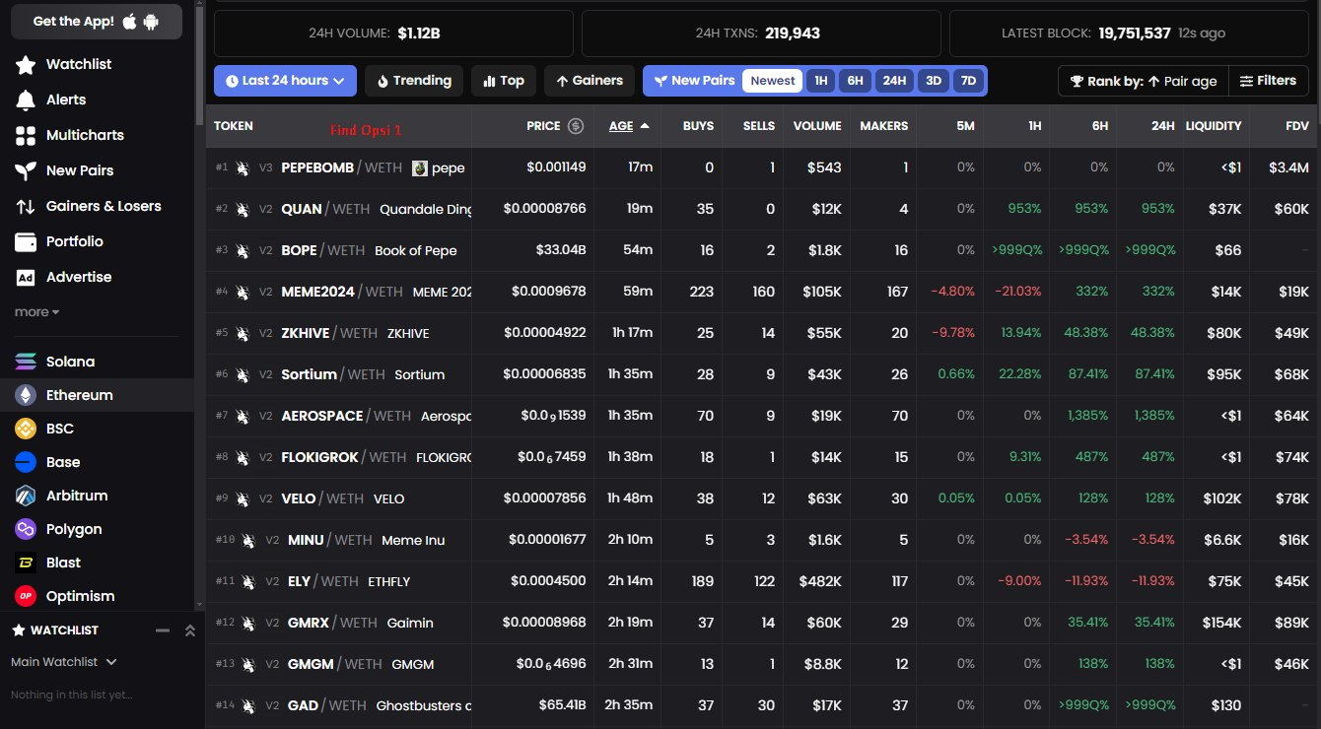Click Uniswap icon on PEPEBOMB row
This screenshot has height=729, width=1321.
click(x=243, y=167)
